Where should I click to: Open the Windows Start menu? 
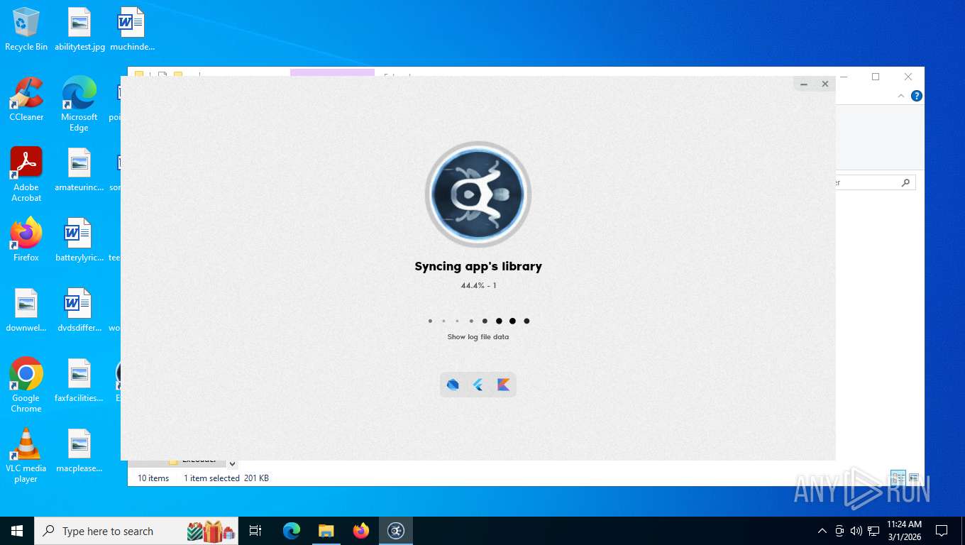pos(17,531)
